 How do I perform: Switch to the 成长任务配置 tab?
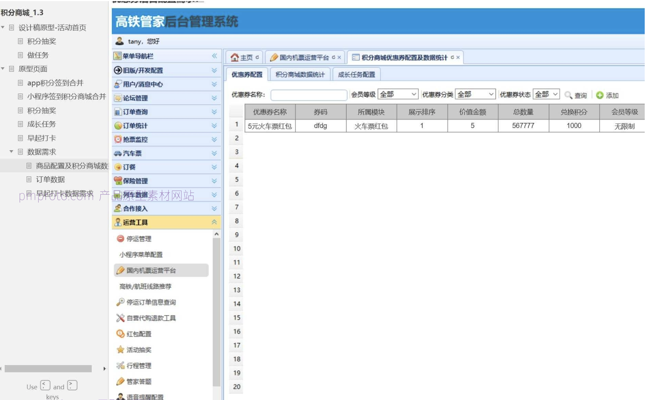tap(357, 74)
